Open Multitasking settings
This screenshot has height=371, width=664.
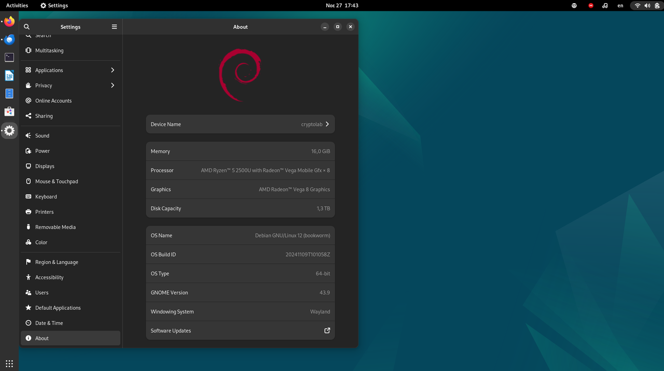point(71,51)
